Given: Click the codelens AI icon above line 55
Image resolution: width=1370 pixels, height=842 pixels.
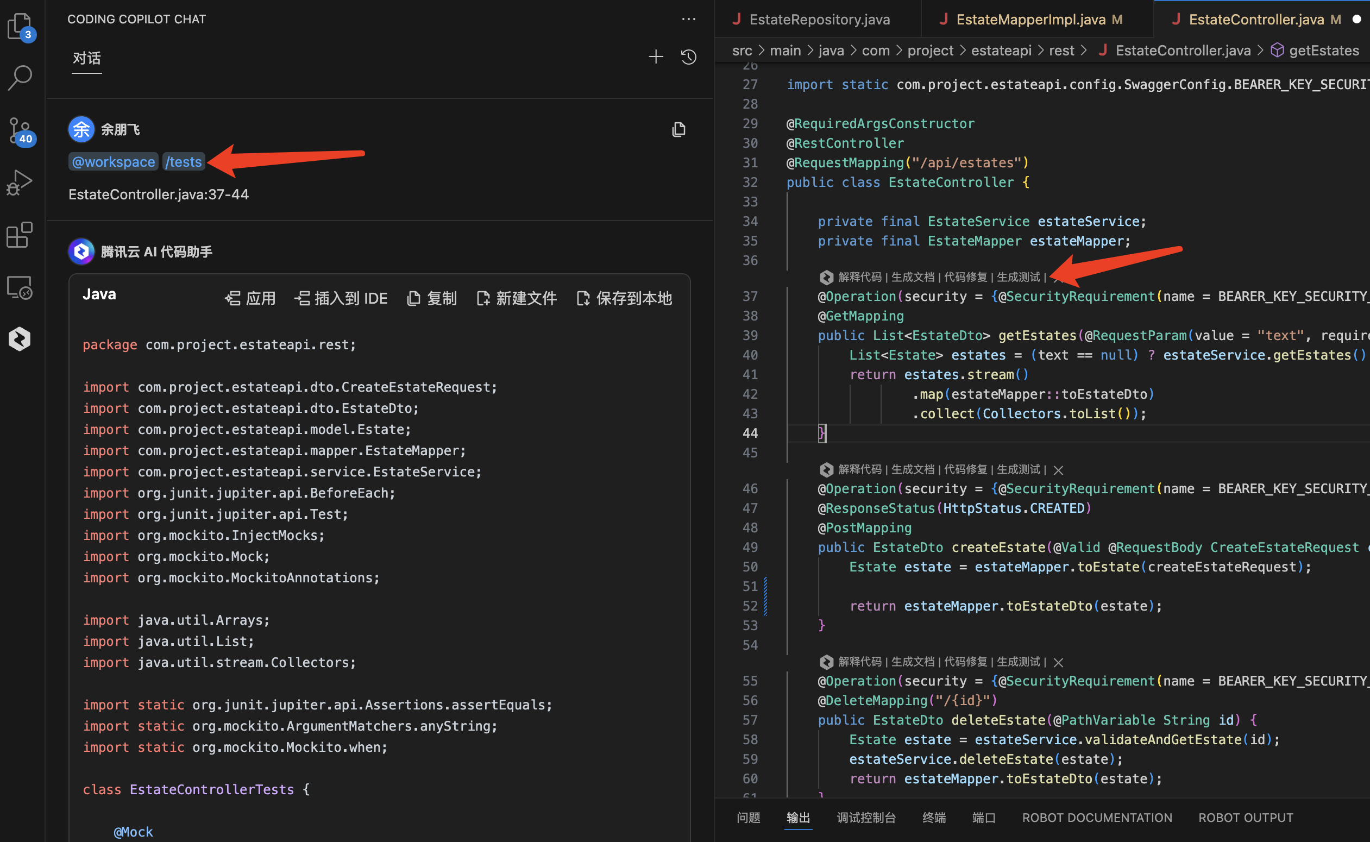Looking at the screenshot, I should [826, 662].
